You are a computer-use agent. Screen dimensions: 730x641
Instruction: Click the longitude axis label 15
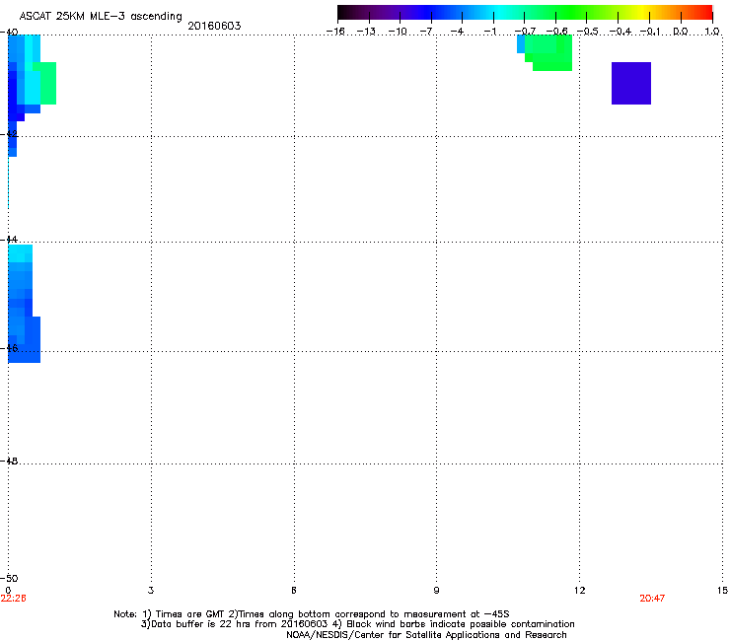722,591
